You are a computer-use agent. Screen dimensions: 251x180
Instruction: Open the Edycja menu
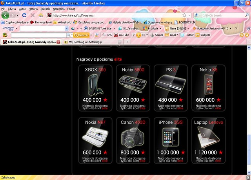(x=12, y=9)
